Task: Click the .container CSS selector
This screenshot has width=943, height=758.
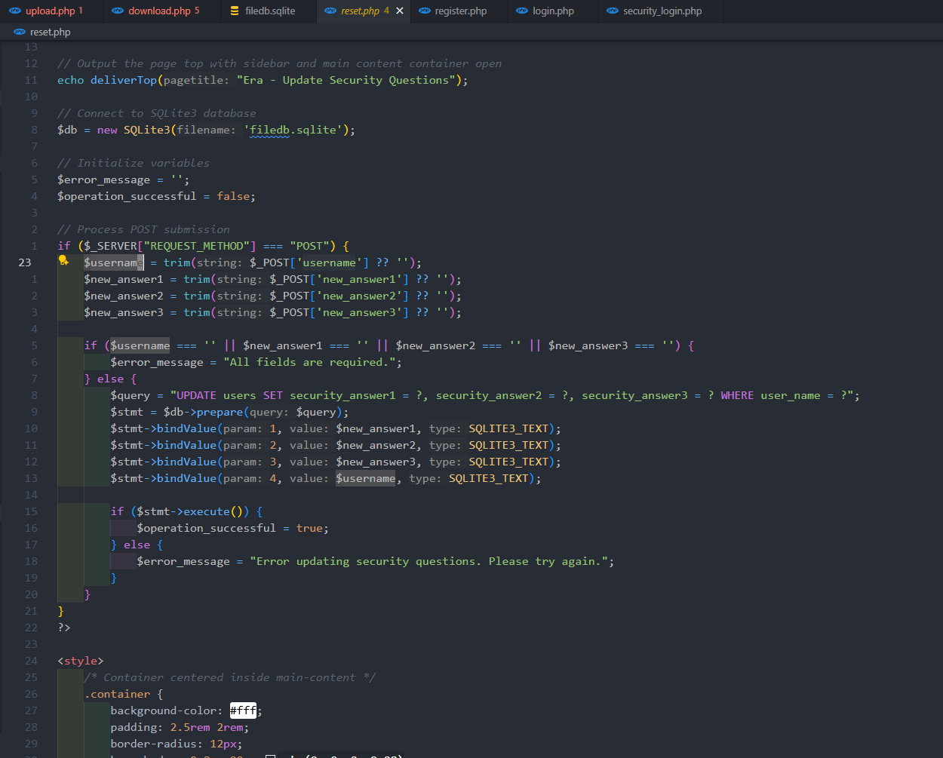Action: (117, 694)
